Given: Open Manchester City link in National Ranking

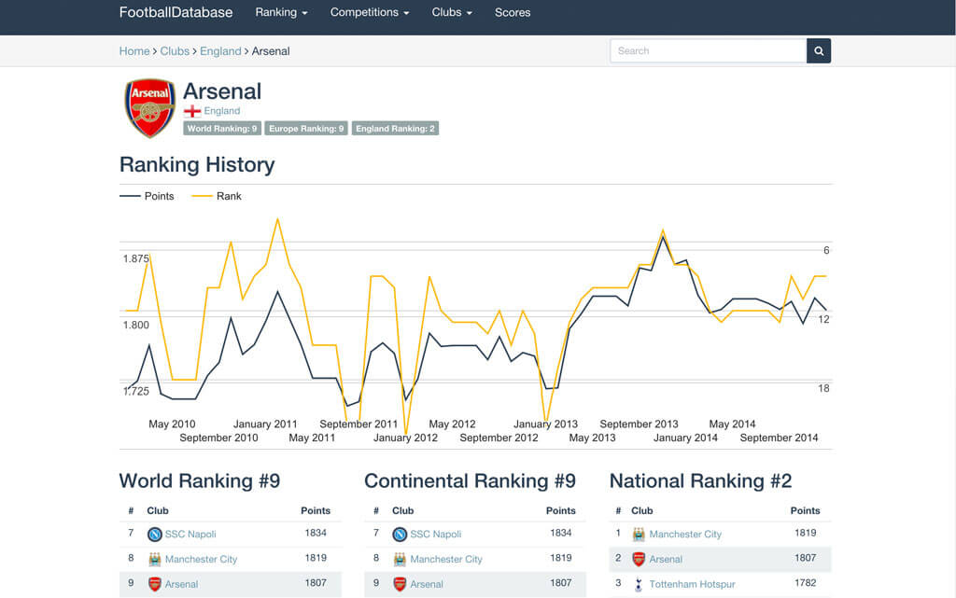Looking at the screenshot, I should pos(685,534).
